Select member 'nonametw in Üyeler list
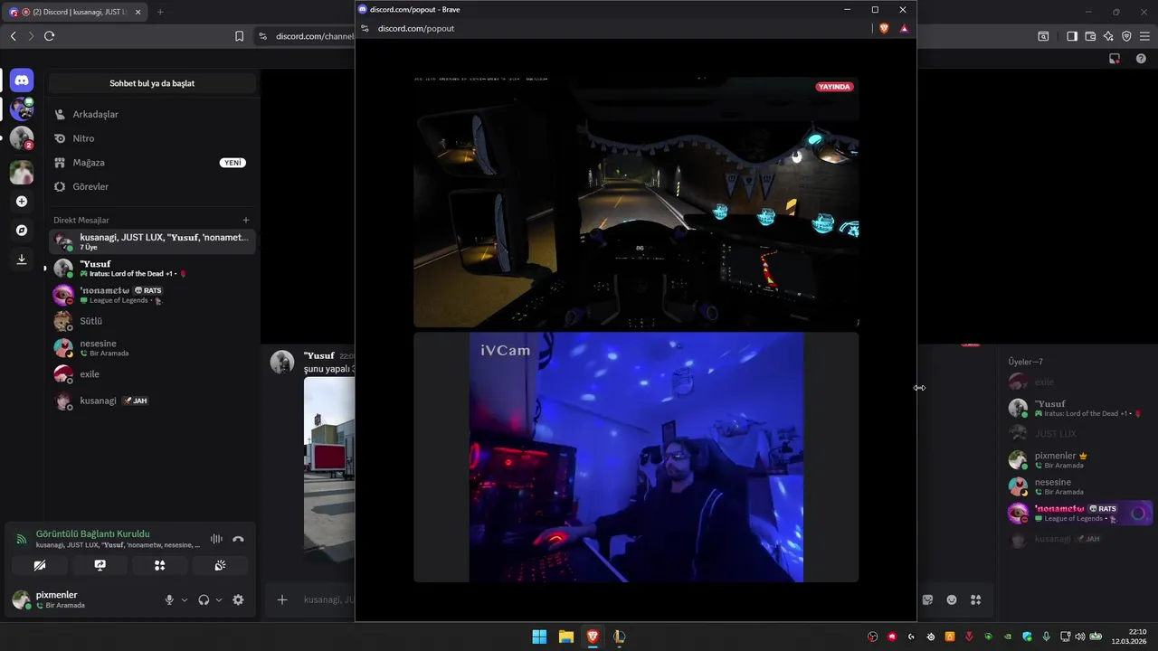This screenshot has width=1158, height=651. click(x=1079, y=513)
